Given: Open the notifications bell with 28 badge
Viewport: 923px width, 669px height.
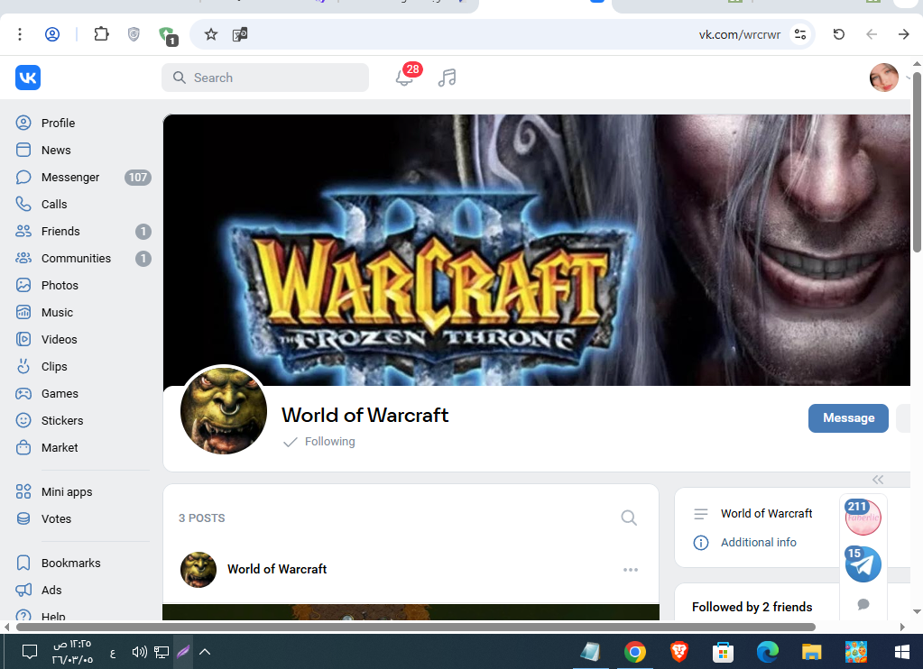Looking at the screenshot, I should (406, 76).
